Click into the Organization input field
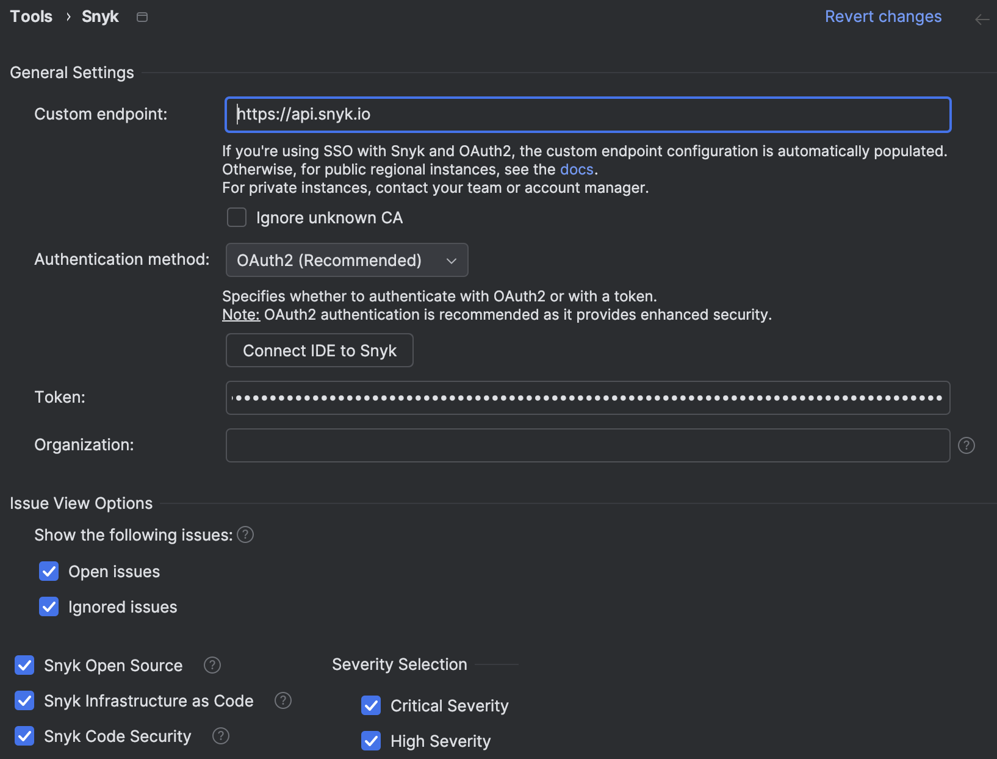This screenshot has width=997, height=759. (x=587, y=445)
